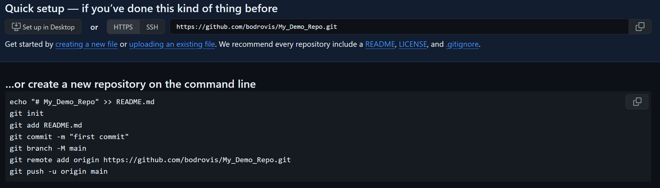Image resolution: width=660 pixels, height=188 pixels.
Task: Select the HTTPS protocol option
Action: [123, 27]
